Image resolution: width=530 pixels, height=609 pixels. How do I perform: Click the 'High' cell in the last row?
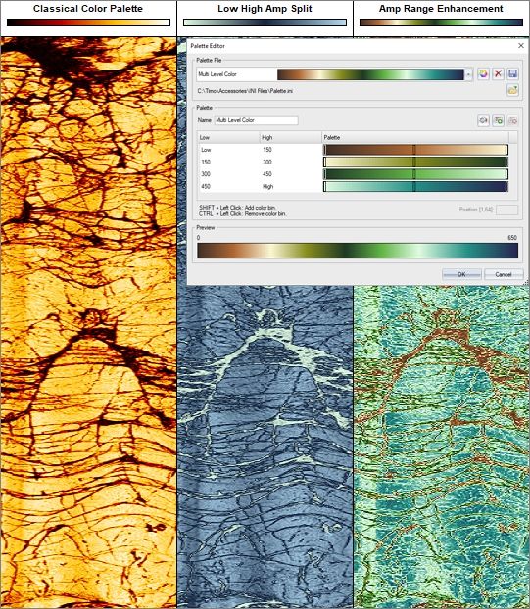tap(268, 186)
